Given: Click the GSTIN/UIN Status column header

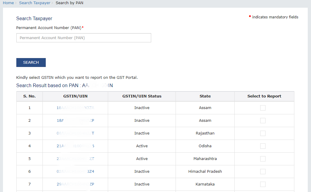Looking at the screenshot, I should (142, 96).
